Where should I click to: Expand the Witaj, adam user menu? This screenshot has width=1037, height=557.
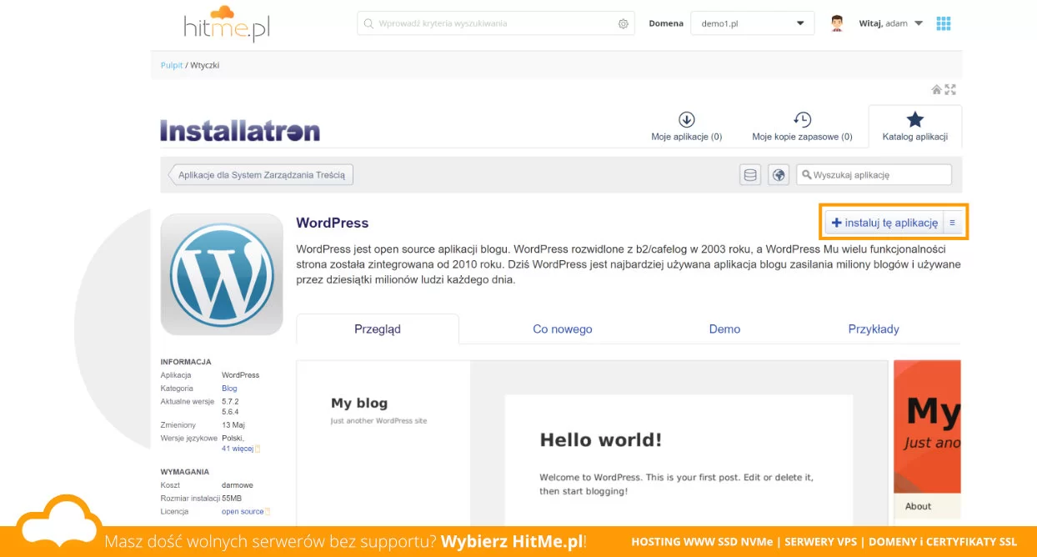(x=891, y=23)
